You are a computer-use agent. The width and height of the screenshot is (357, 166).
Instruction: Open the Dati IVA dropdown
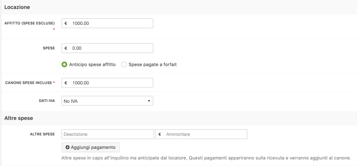tap(107, 101)
